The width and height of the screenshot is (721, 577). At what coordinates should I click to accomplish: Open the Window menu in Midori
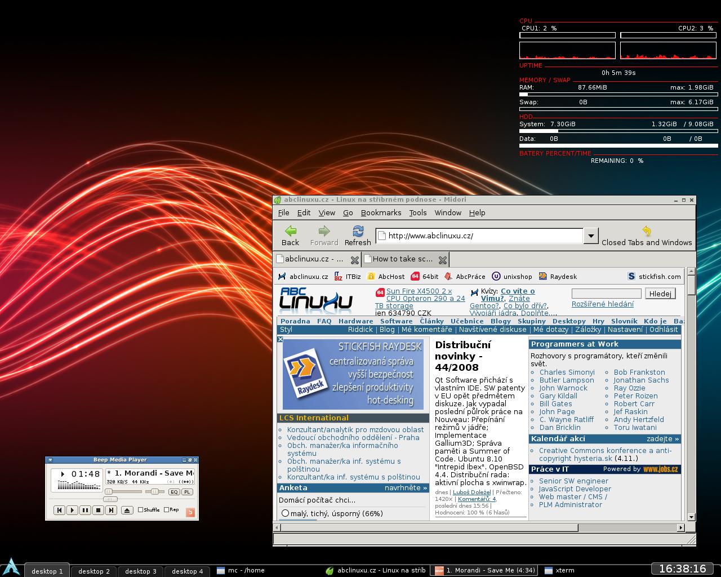pos(448,212)
